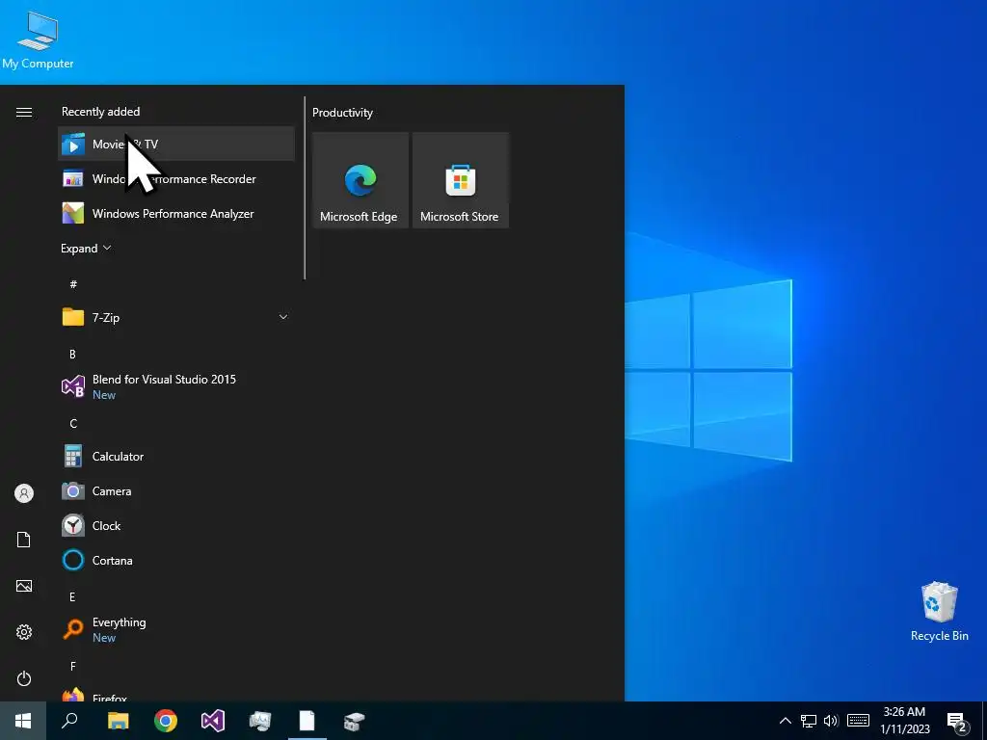Open the volume speaker tray icon
Viewport: 987px width, 740px height.
pyautogui.click(x=831, y=721)
